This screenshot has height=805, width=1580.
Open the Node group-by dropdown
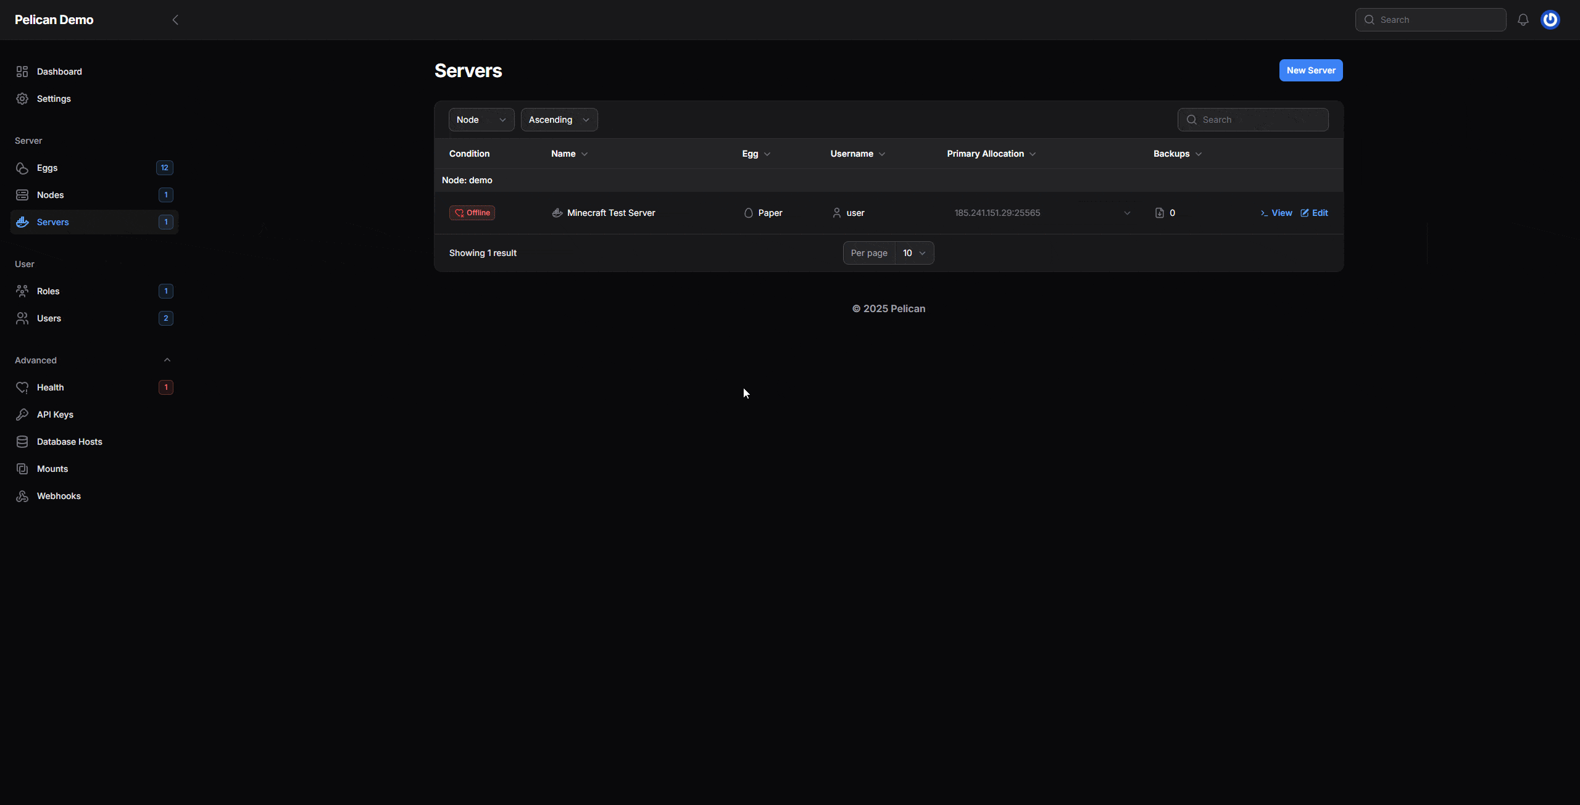pos(481,120)
